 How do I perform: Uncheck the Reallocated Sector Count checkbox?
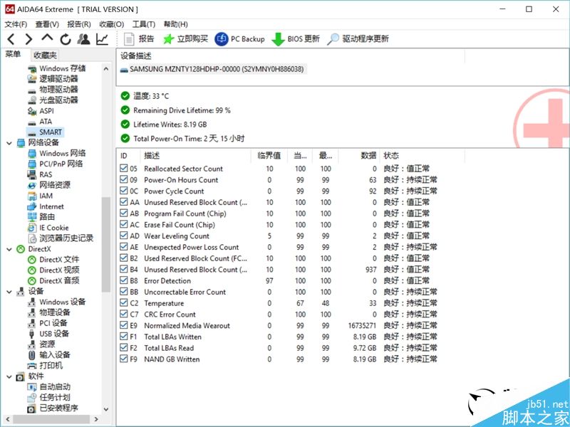(123, 168)
